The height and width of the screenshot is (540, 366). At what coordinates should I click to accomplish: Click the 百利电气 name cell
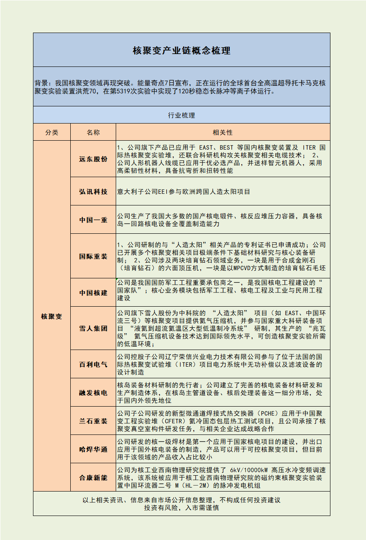(x=93, y=365)
